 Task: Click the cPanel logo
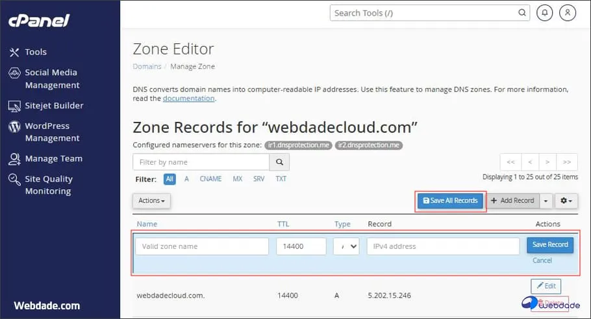[x=39, y=21]
